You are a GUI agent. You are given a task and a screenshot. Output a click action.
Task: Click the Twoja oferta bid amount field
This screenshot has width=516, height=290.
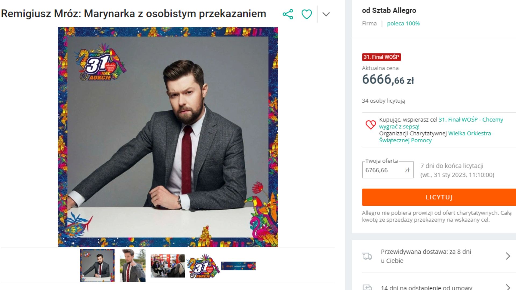coord(384,170)
